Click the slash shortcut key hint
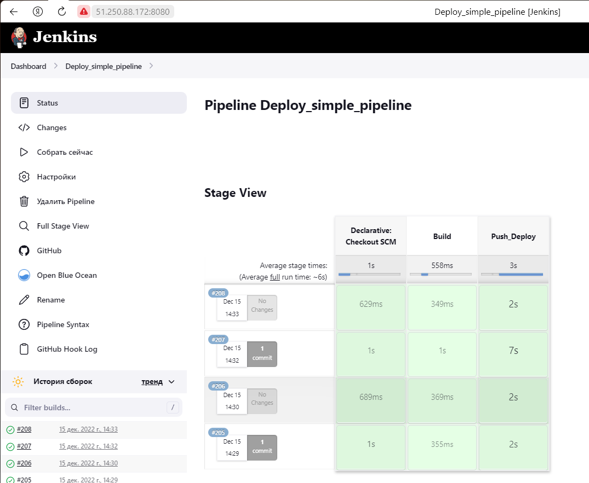Viewport: 589px width, 483px height. click(x=173, y=408)
